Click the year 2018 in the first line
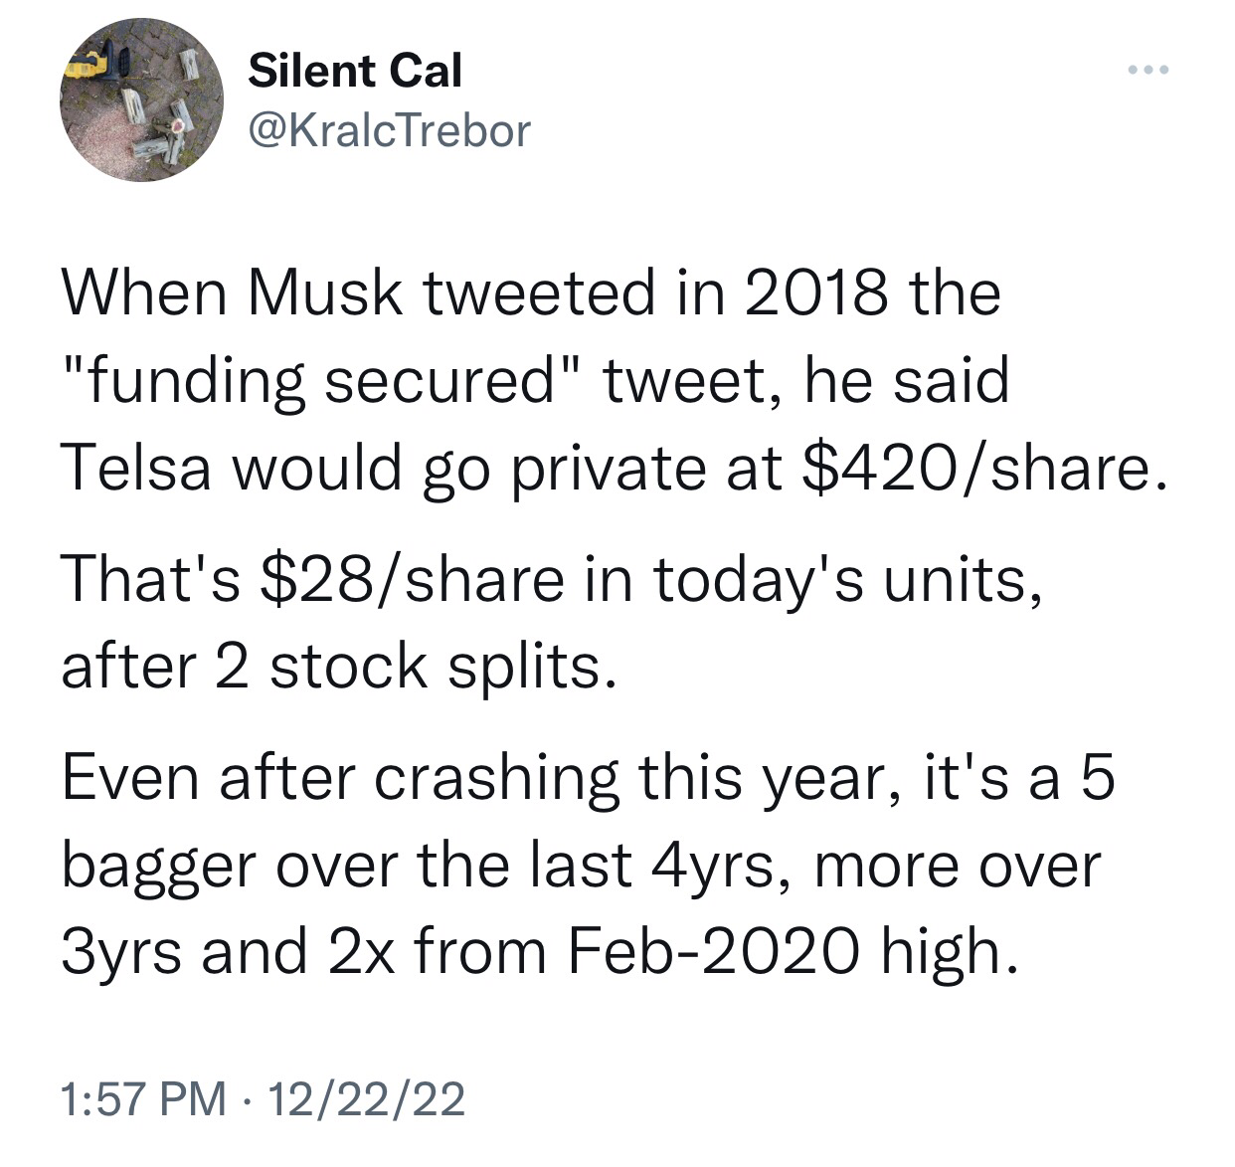This screenshot has width=1235, height=1167. [x=806, y=294]
